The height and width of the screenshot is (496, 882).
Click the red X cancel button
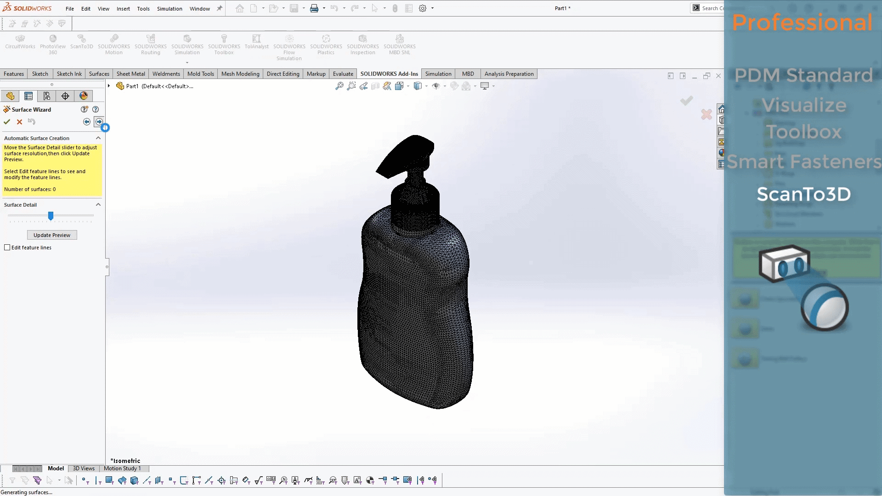(x=19, y=121)
